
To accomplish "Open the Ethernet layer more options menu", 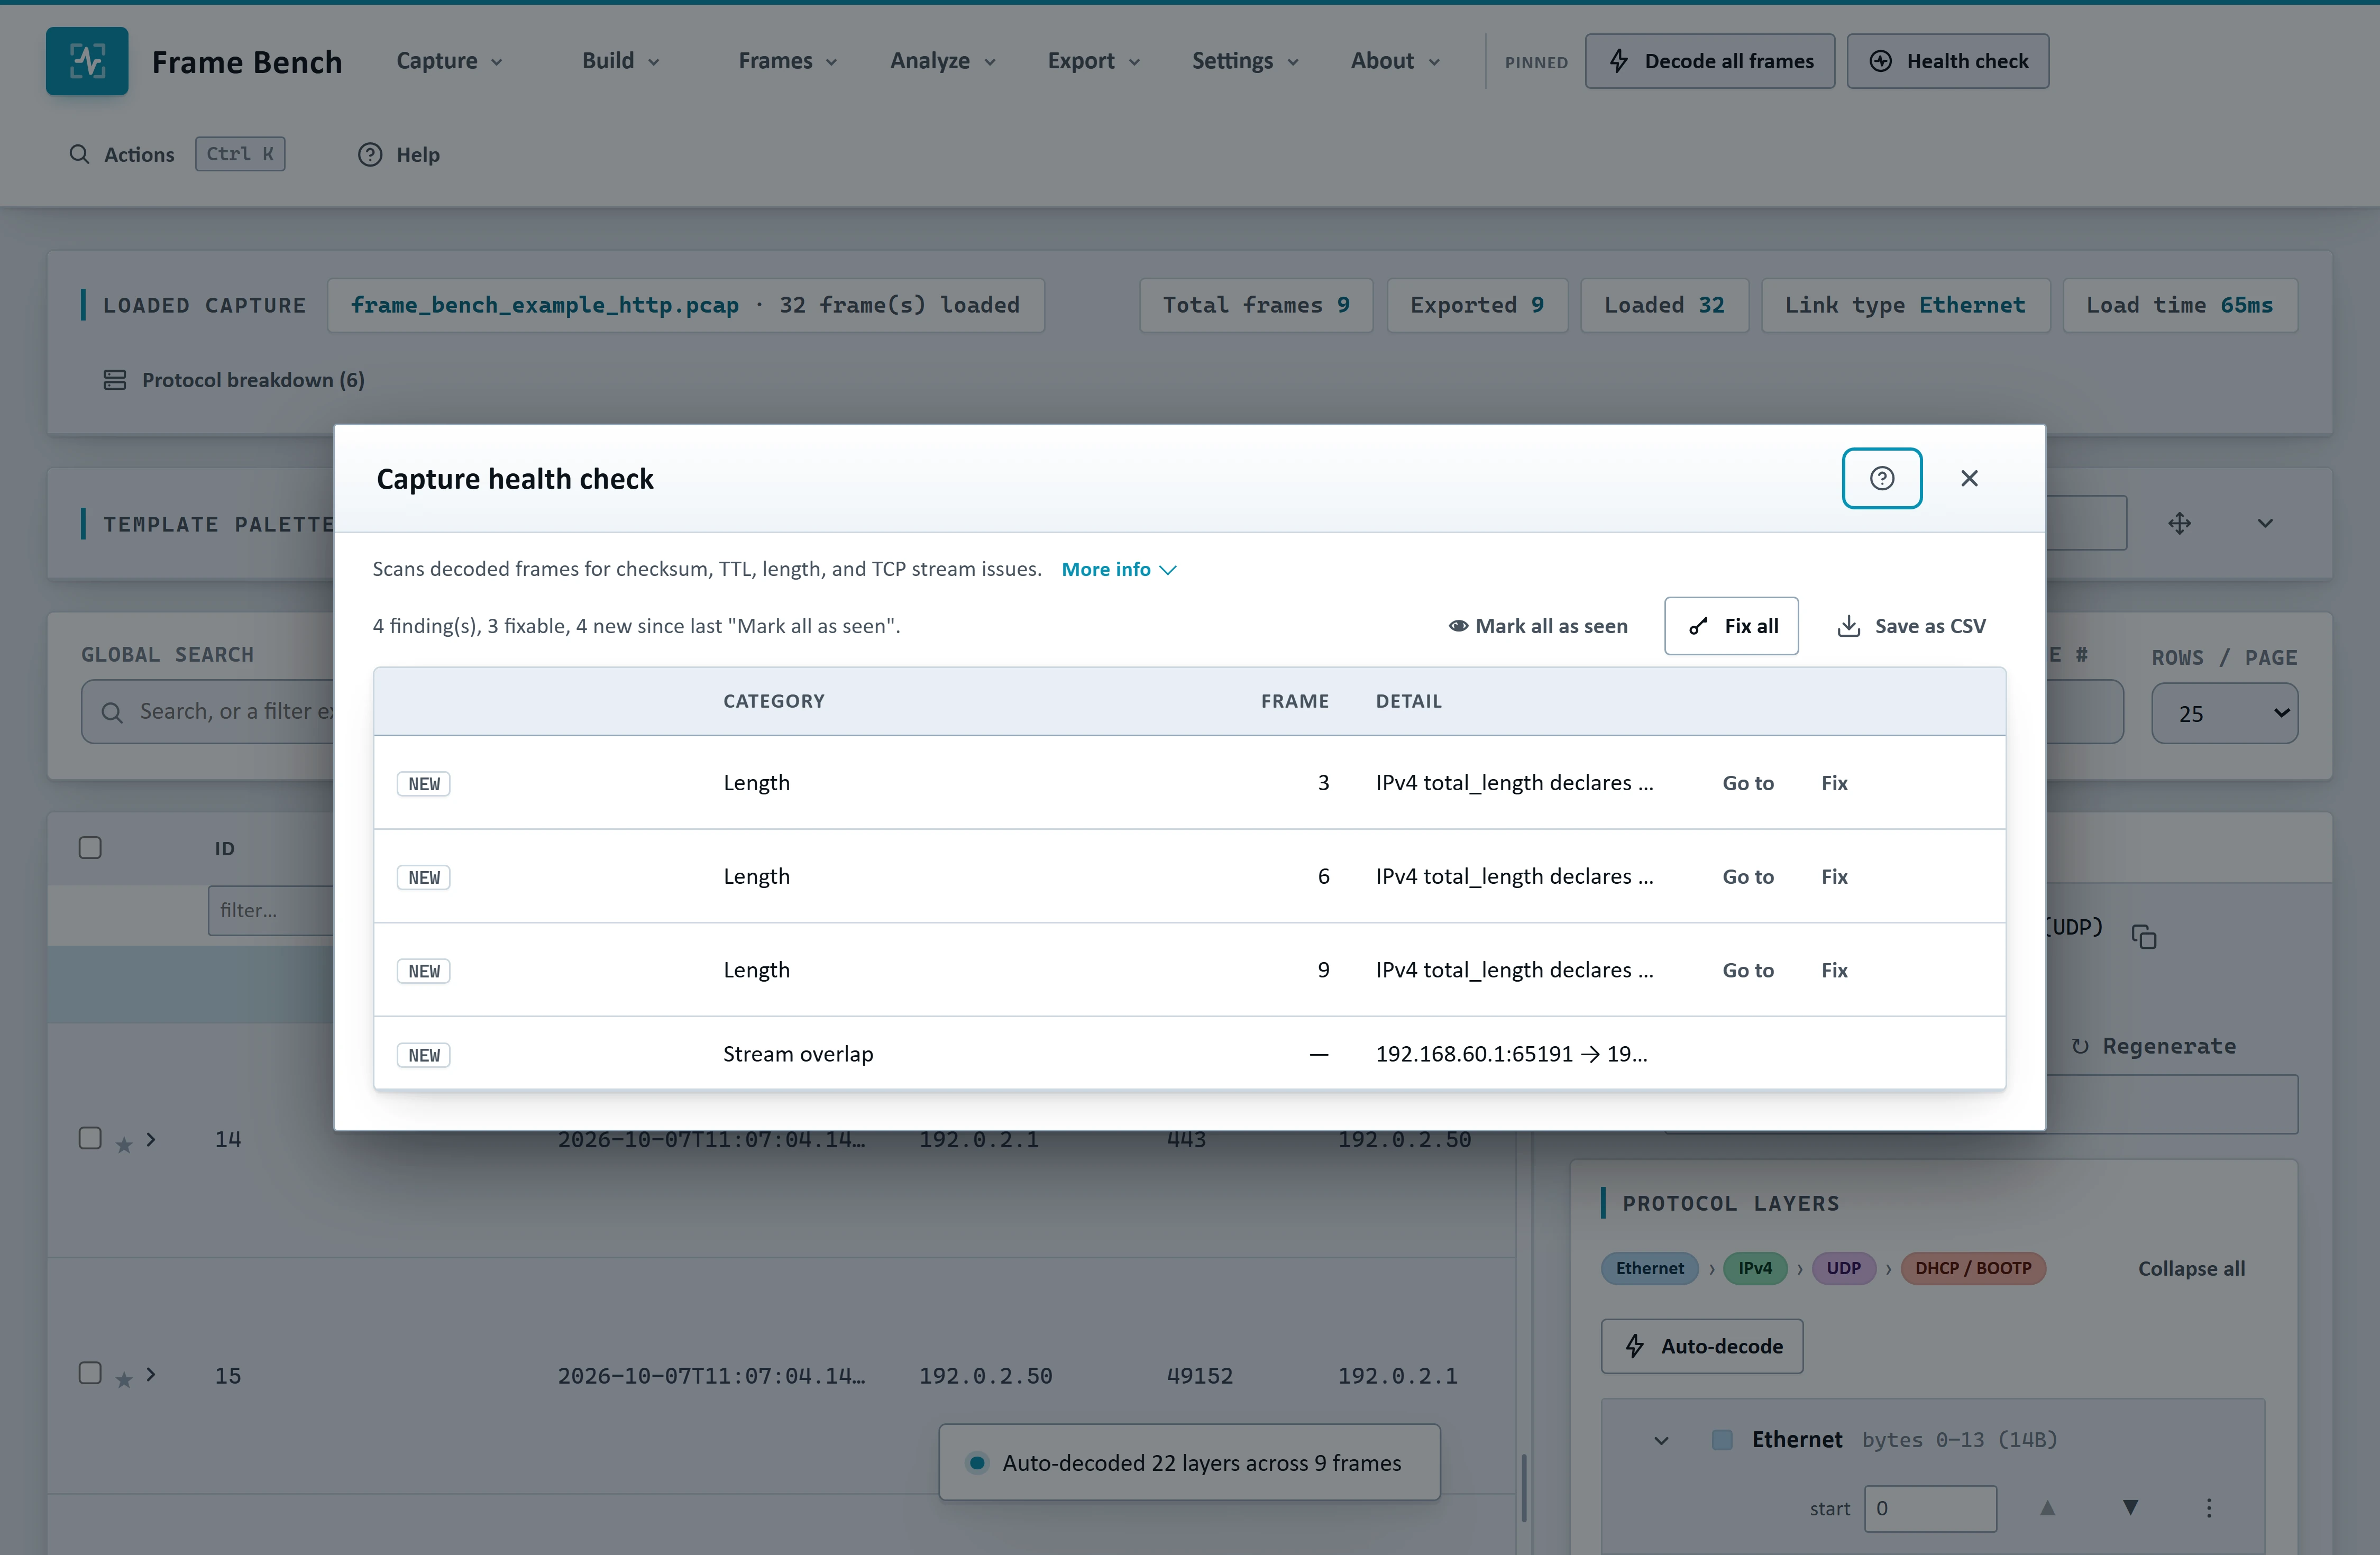I will point(2209,1508).
